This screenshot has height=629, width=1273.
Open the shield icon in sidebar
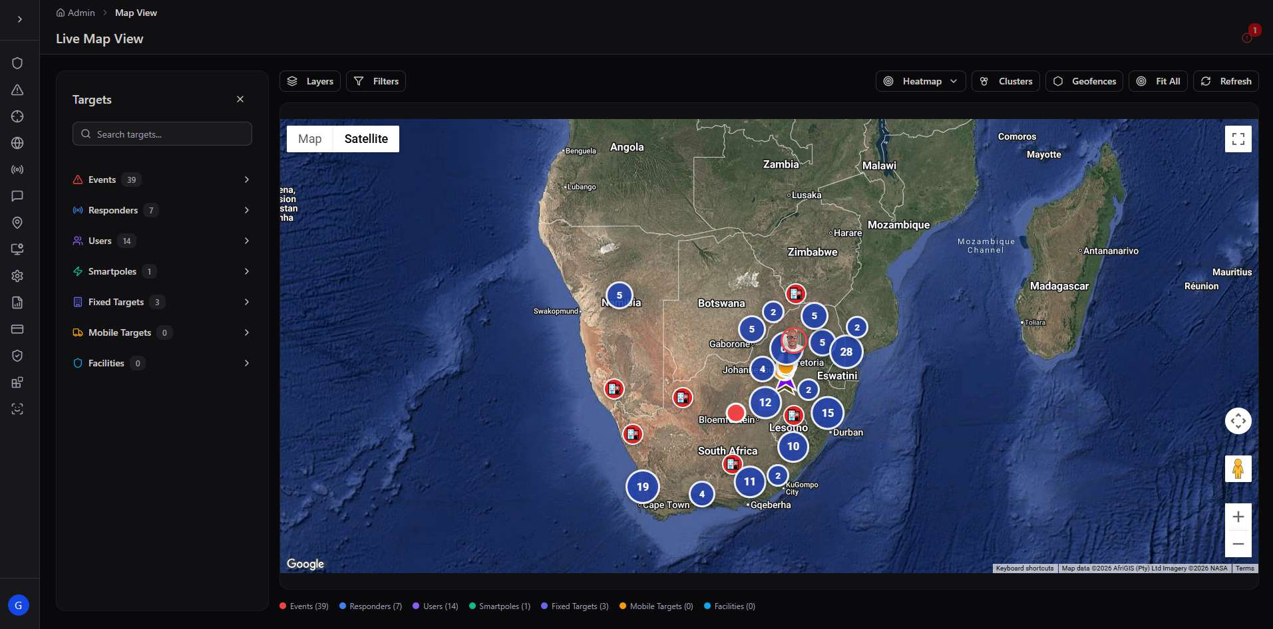point(17,63)
